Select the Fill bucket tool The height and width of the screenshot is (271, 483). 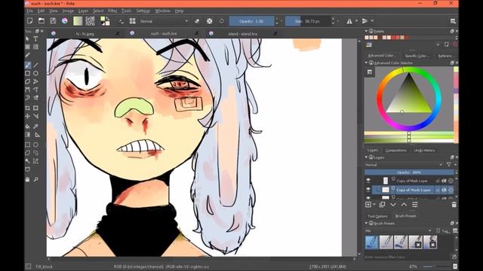pos(27,126)
